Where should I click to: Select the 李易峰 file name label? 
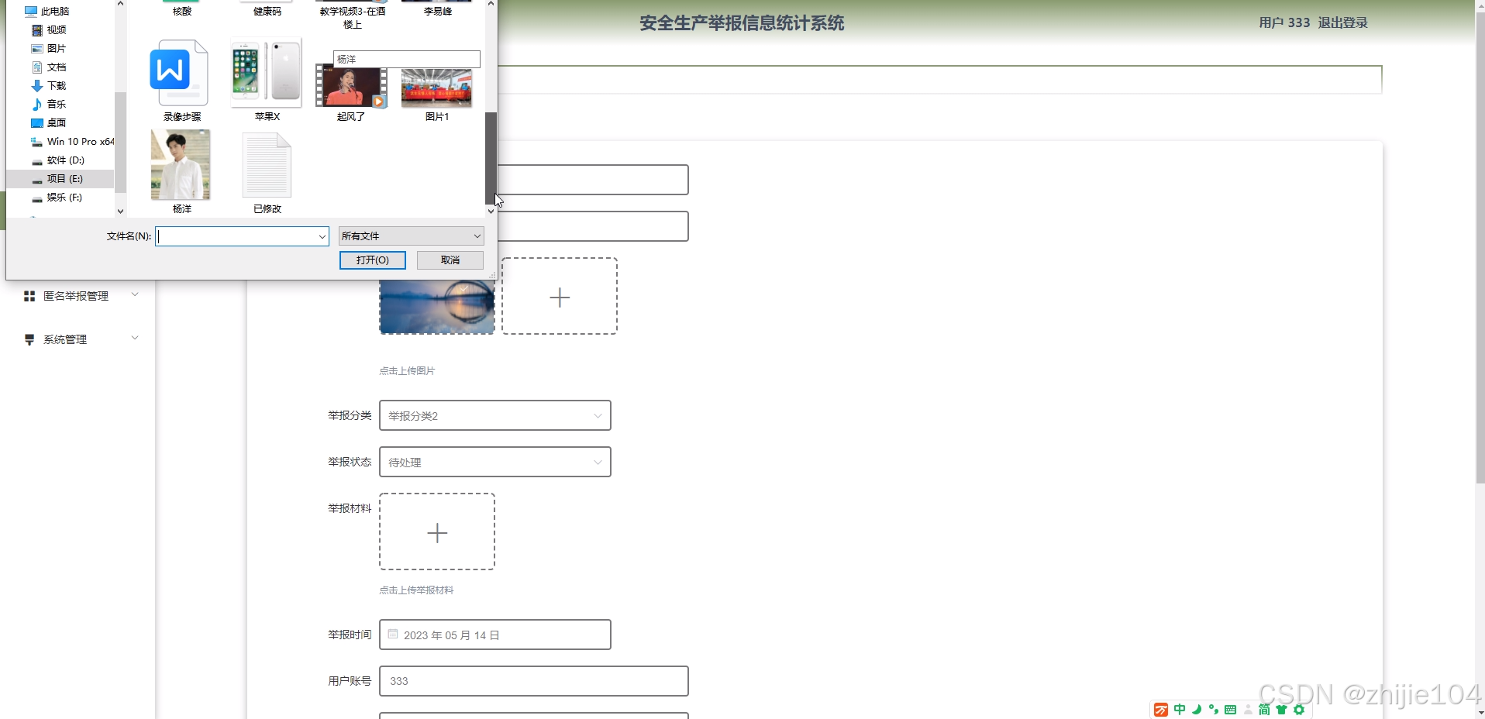click(438, 12)
